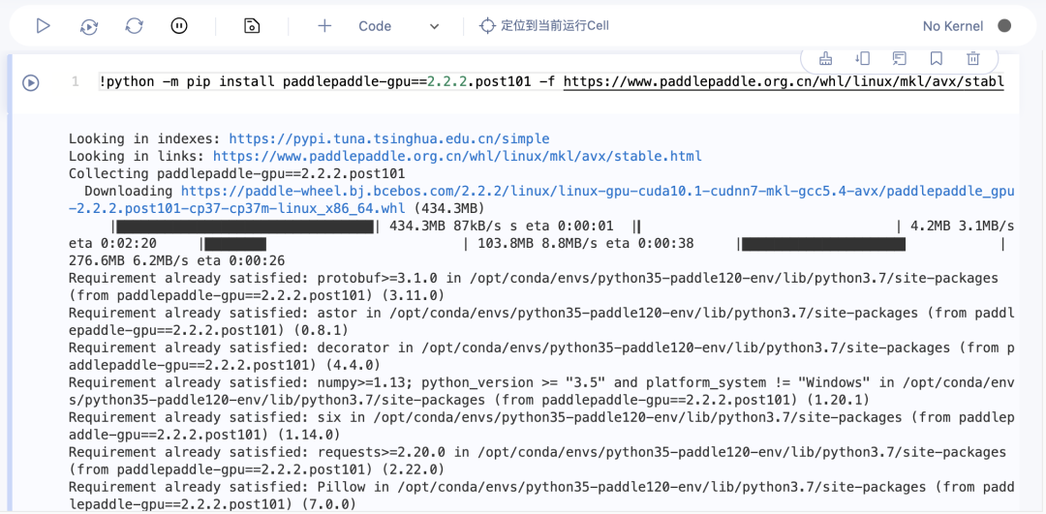Image resolution: width=1046 pixels, height=514 pixels.
Task: Run the pip install cell
Action: [31, 82]
